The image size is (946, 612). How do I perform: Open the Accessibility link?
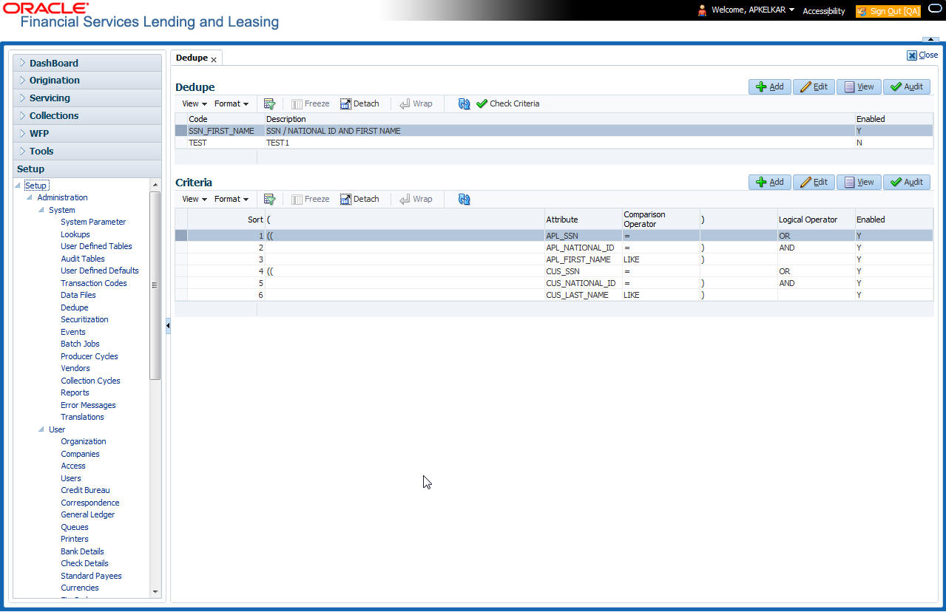point(824,11)
